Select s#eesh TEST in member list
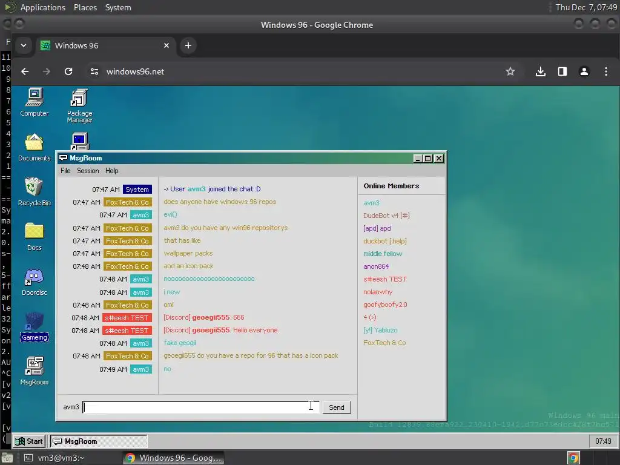Viewport: 620px width, 465px height. (x=384, y=279)
